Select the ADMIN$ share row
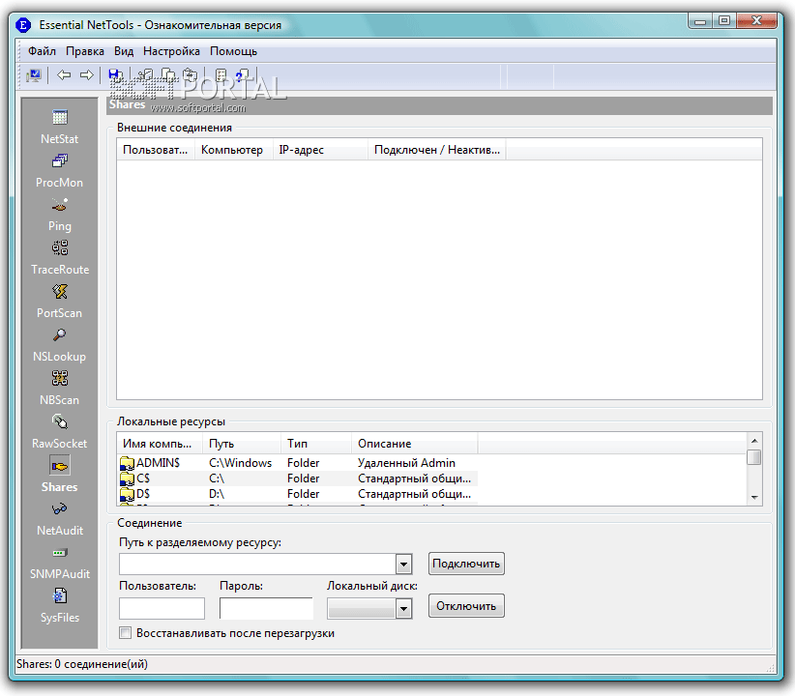Screen dimensions: 795x696 point(298,463)
